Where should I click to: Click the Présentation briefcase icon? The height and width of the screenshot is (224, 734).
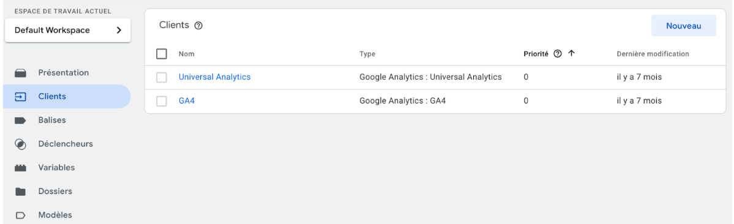pyautogui.click(x=21, y=73)
